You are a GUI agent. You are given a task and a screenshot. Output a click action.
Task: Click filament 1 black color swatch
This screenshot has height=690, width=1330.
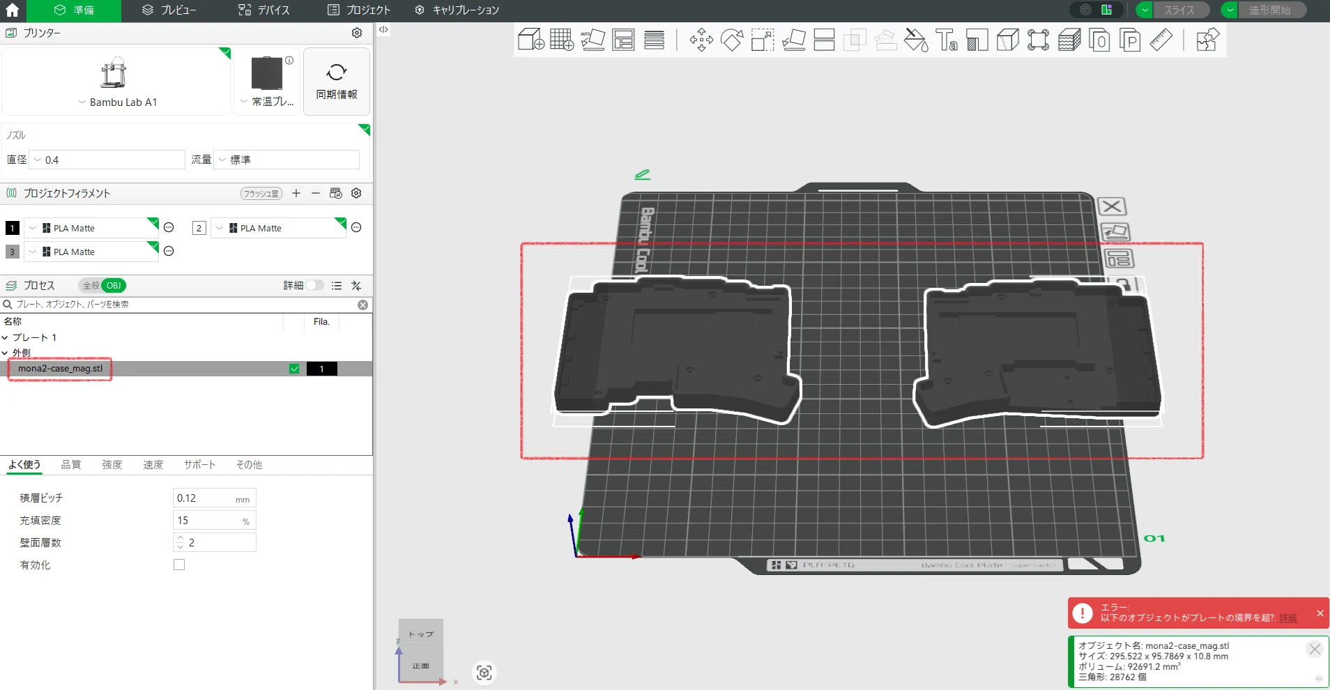coord(13,228)
